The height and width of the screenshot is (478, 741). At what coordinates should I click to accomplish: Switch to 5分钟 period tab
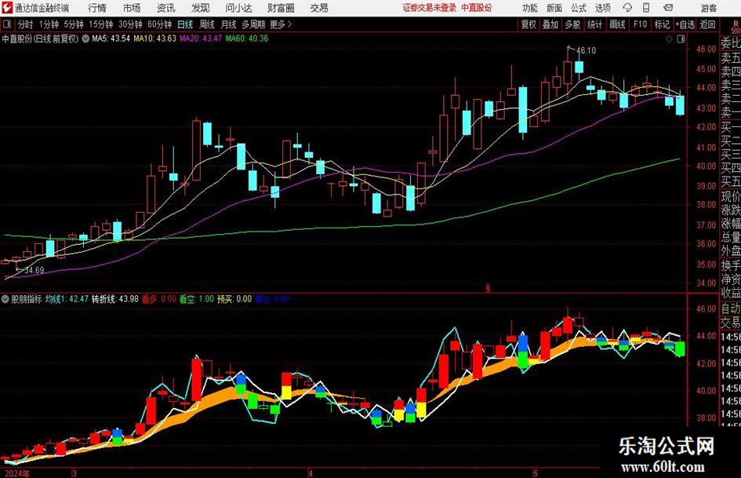pyautogui.click(x=74, y=24)
